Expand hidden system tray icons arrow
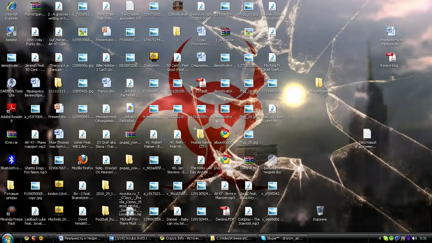Viewport: 432px width, 243px height. 380,238
